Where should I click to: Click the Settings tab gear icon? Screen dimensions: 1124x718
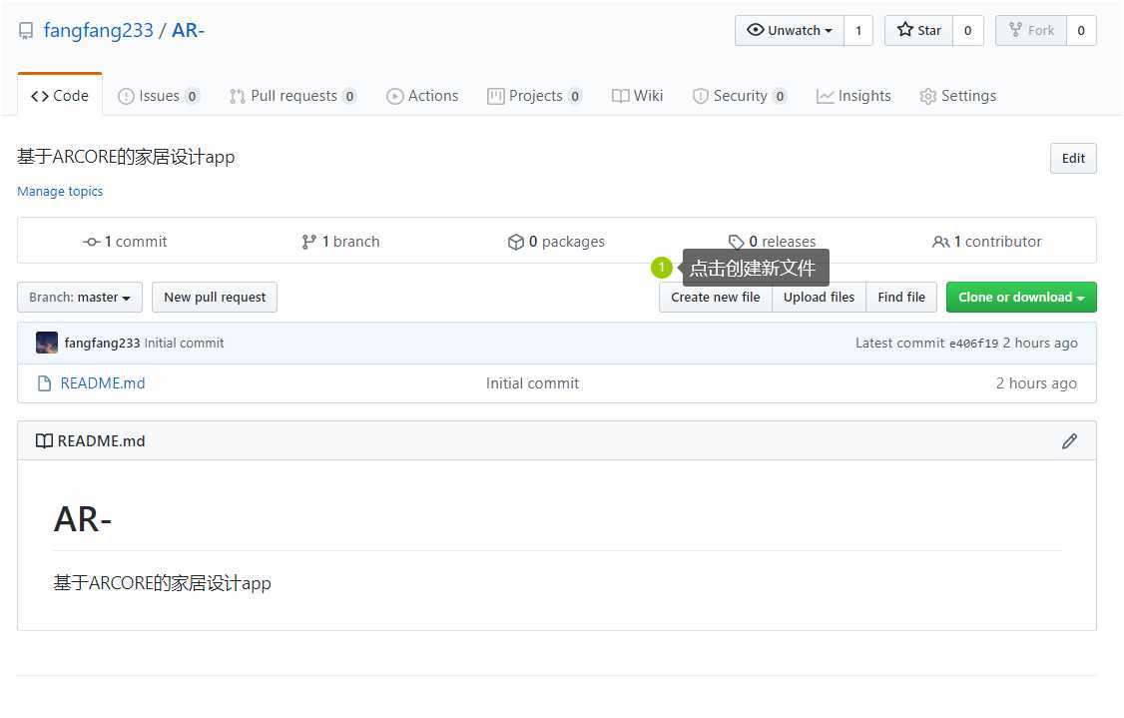[928, 96]
